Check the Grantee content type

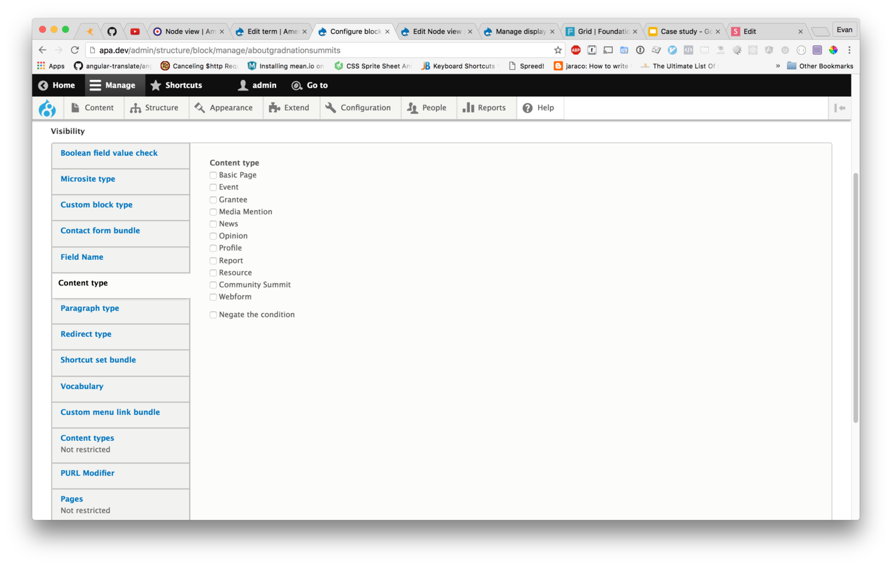213,200
